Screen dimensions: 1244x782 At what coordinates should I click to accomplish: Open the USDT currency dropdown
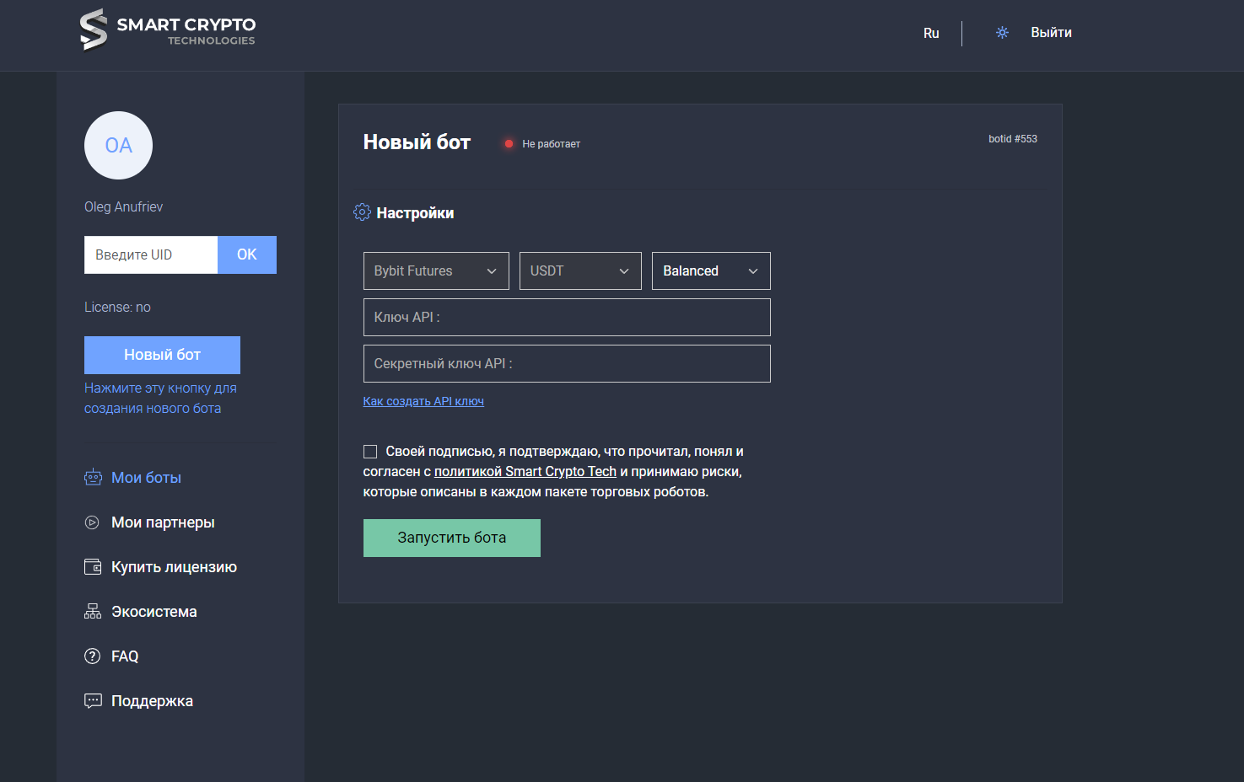click(x=580, y=271)
